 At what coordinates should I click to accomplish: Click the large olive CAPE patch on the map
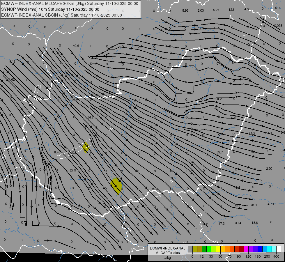click(116, 186)
